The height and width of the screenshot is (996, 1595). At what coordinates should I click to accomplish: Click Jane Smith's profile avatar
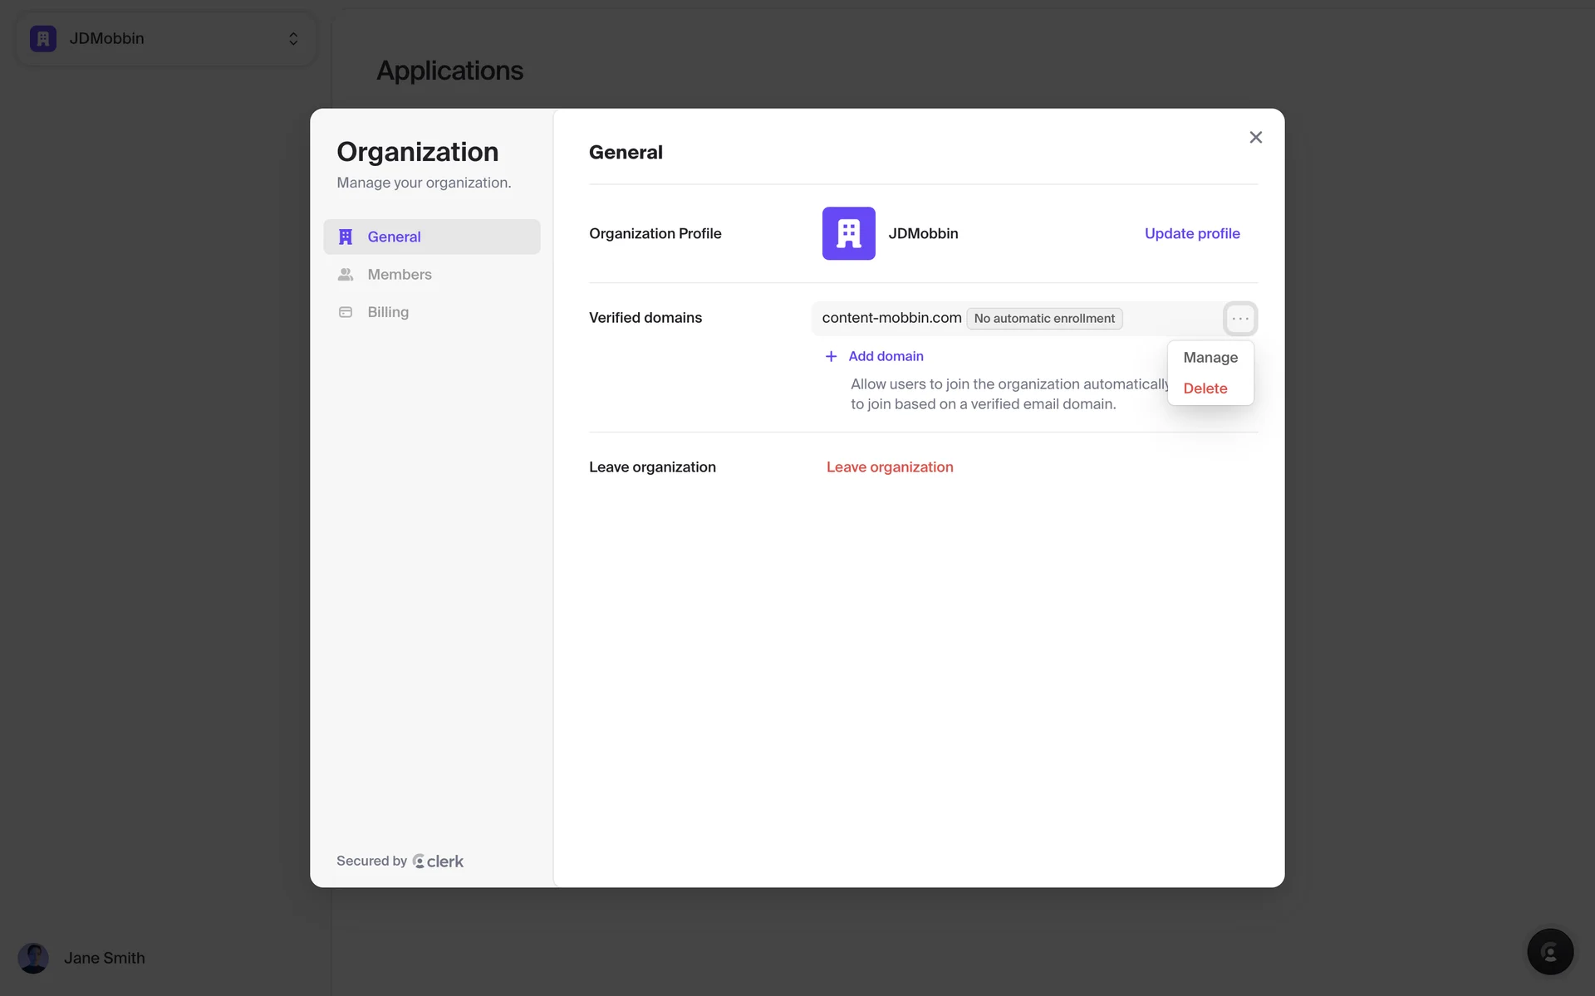33,958
